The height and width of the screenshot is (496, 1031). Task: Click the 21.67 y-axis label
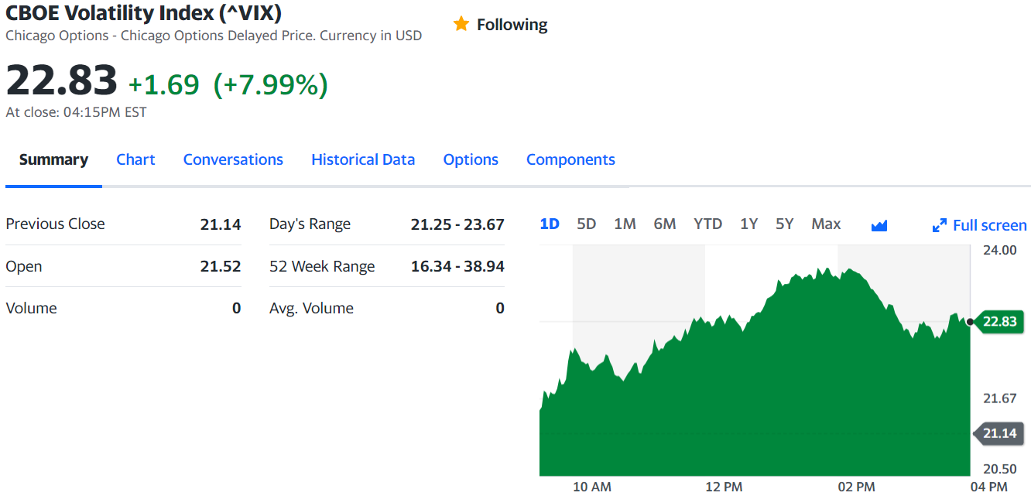[1000, 399]
